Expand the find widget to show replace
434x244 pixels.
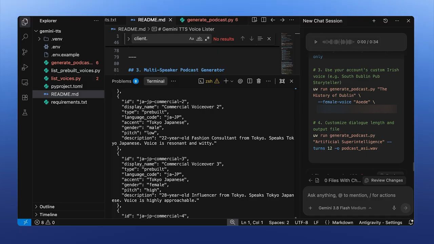pyautogui.click(x=129, y=39)
